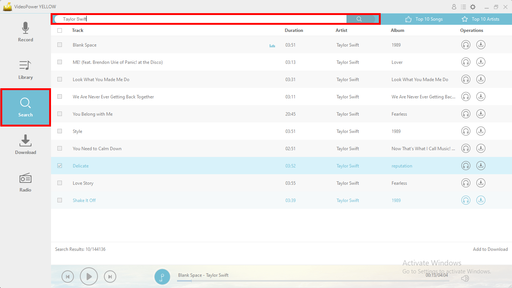Open the Library section
This screenshot has width=512, height=288.
click(25, 70)
